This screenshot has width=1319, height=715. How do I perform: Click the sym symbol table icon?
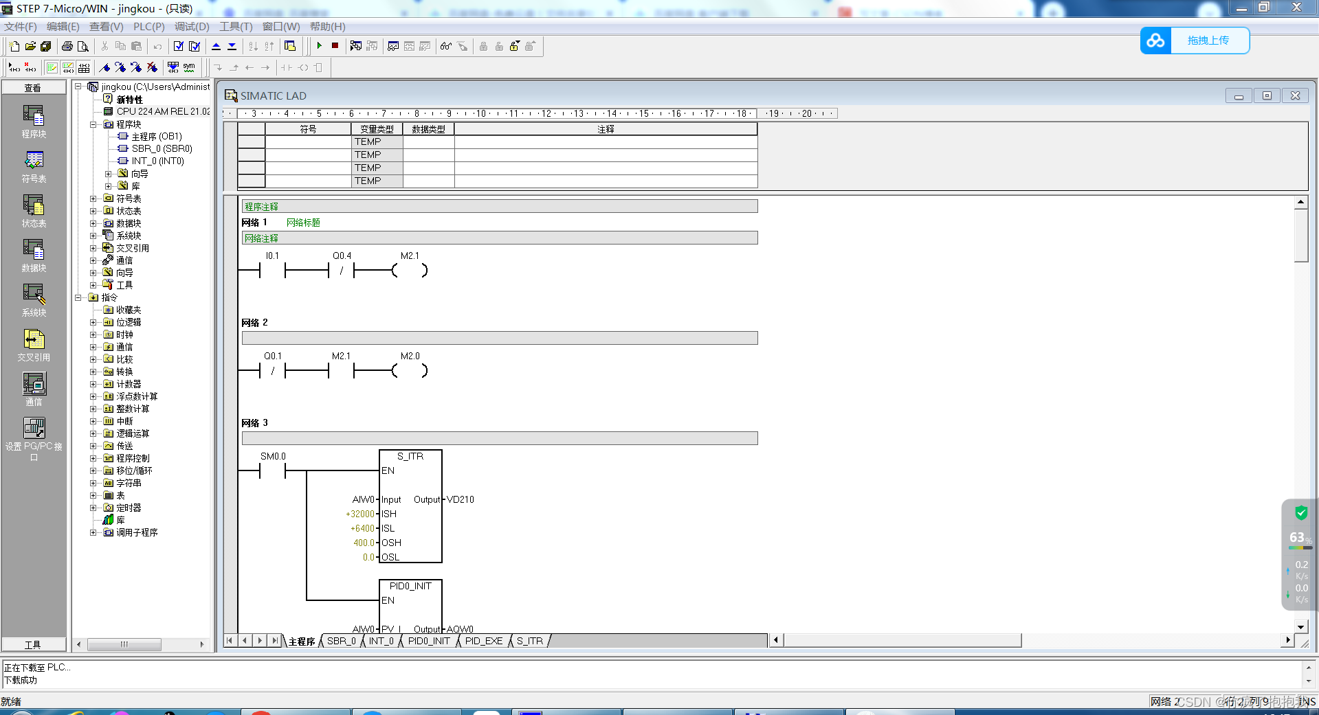(189, 67)
